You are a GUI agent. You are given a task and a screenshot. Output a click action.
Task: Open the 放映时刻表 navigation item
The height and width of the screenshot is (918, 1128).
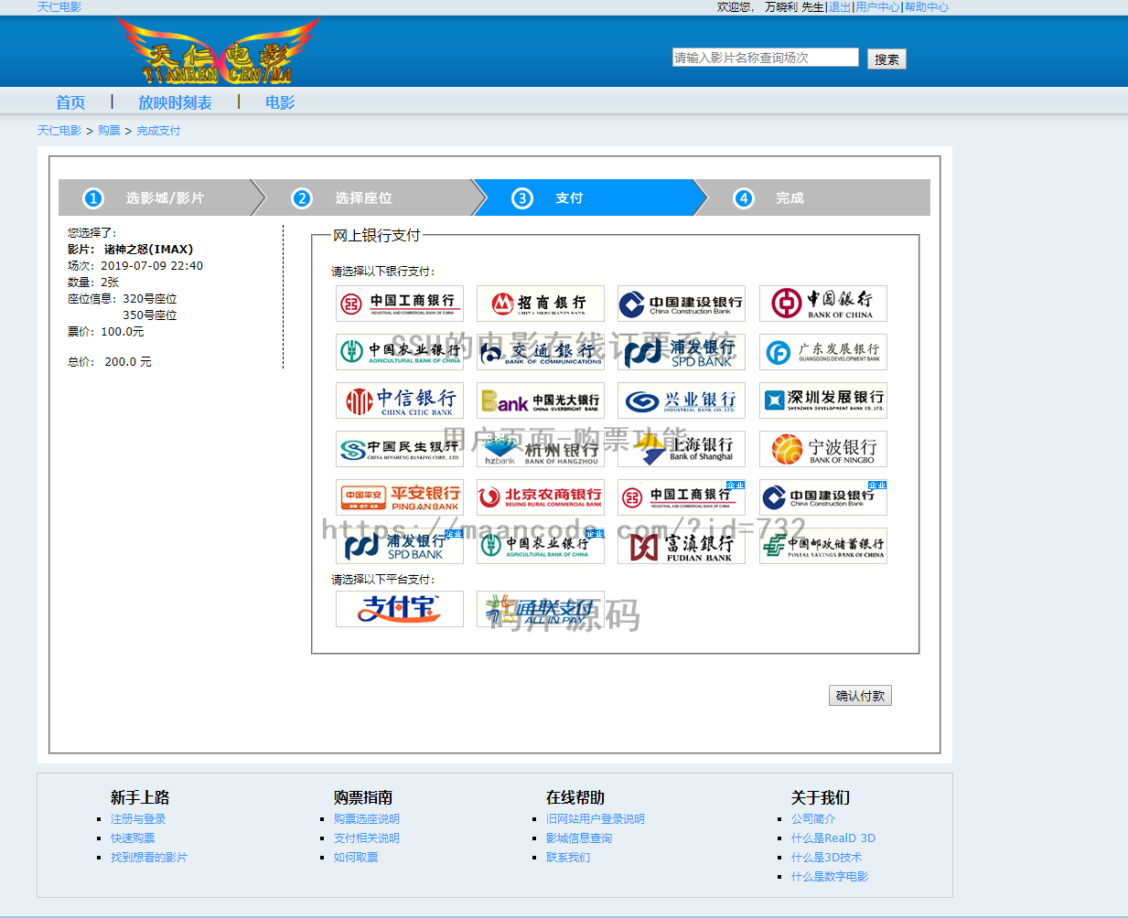[175, 102]
